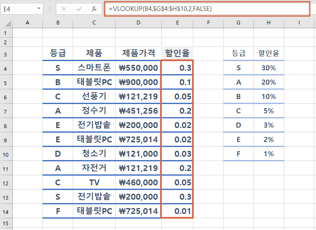Select column D header
The width and height of the screenshot is (316, 230).
coord(138,23)
